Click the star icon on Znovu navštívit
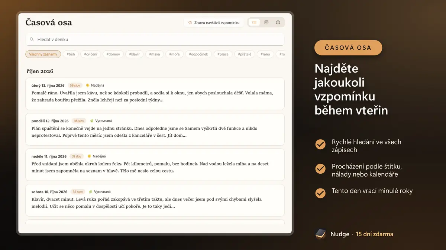This screenshot has width=446, height=250. [190, 23]
